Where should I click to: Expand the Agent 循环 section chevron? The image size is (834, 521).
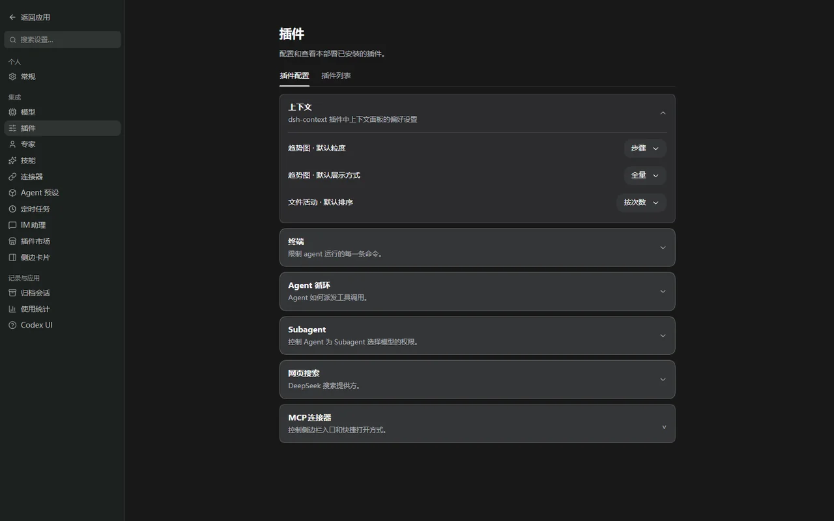coord(663,291)
